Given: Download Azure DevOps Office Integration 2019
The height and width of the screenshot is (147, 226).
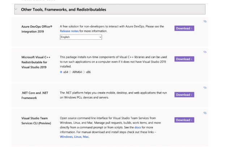Looking at the screenshot, I should pos(184,28).
